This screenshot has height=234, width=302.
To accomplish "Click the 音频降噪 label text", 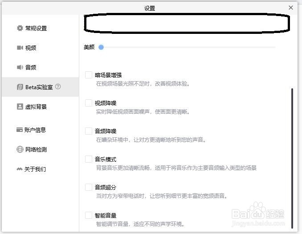I will point(106,131).
